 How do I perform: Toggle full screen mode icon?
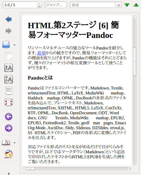9,102
